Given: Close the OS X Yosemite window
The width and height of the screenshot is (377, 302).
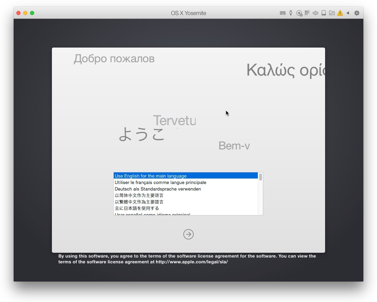Looking at the screenshot, I should coord(18,13).
